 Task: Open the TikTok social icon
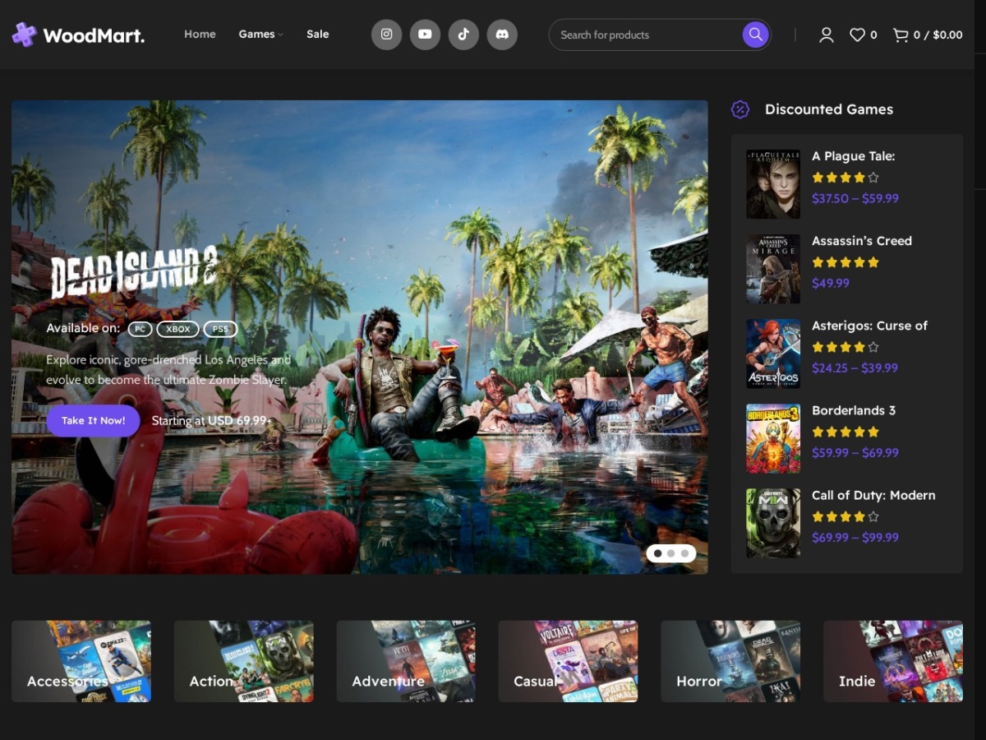tap(463, 35)
